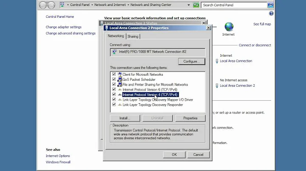Screen dimensions: 306x171
Task: Select Internet Protocol Version 4 (TCP/IPv4) item
Action: [150, 95]
